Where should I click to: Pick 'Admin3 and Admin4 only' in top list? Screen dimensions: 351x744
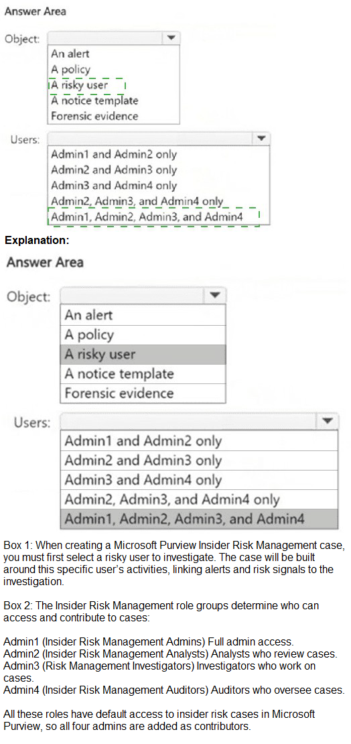coord(113,186)
